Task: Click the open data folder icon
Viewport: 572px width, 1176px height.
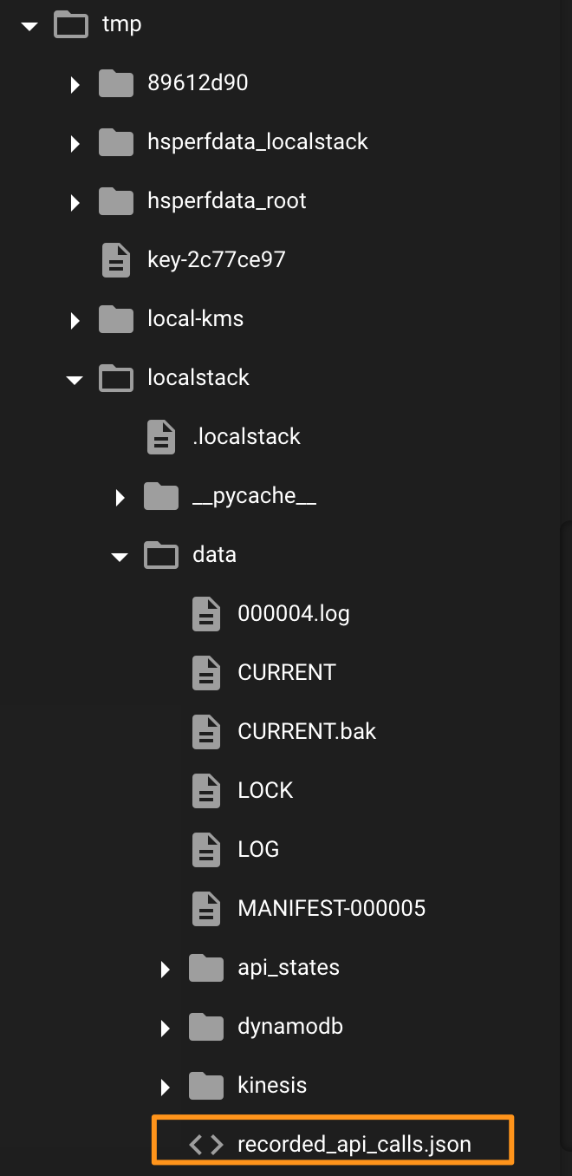Action: pos(161,555)
